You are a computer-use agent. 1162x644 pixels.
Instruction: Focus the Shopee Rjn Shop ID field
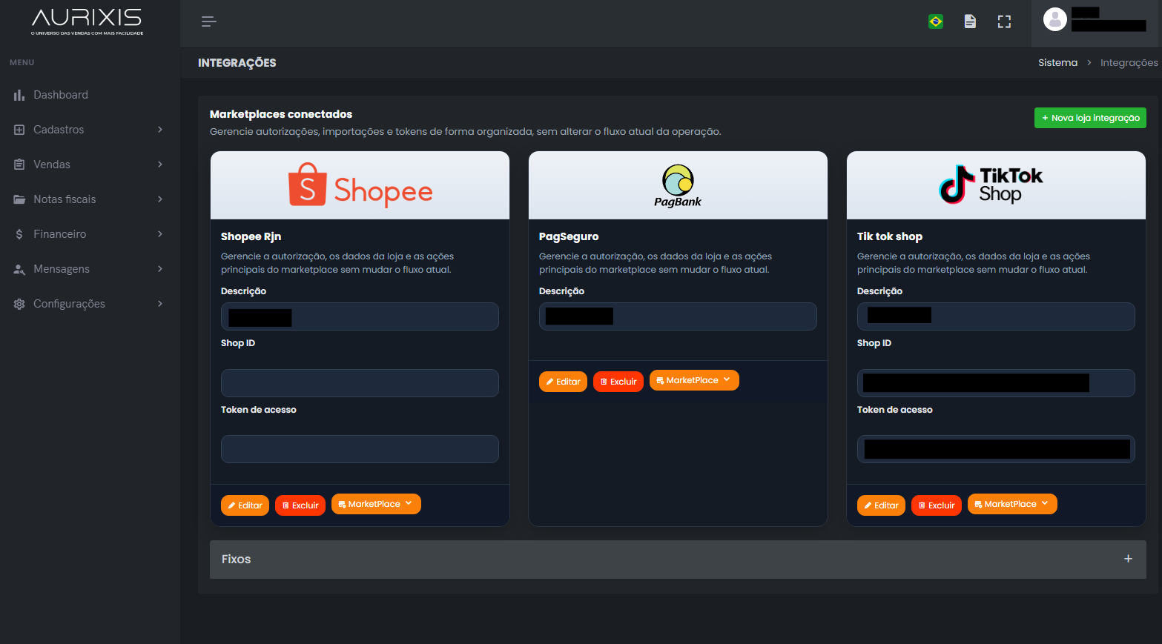pos(360,383)
